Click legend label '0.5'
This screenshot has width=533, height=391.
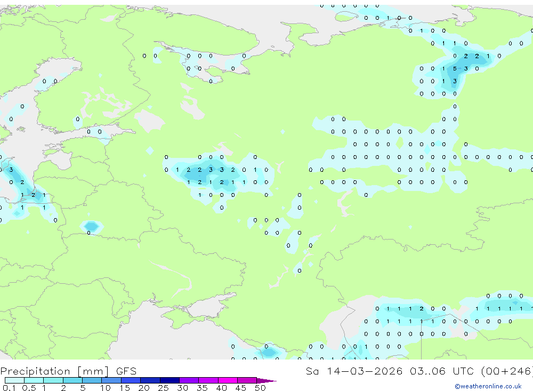29,388
